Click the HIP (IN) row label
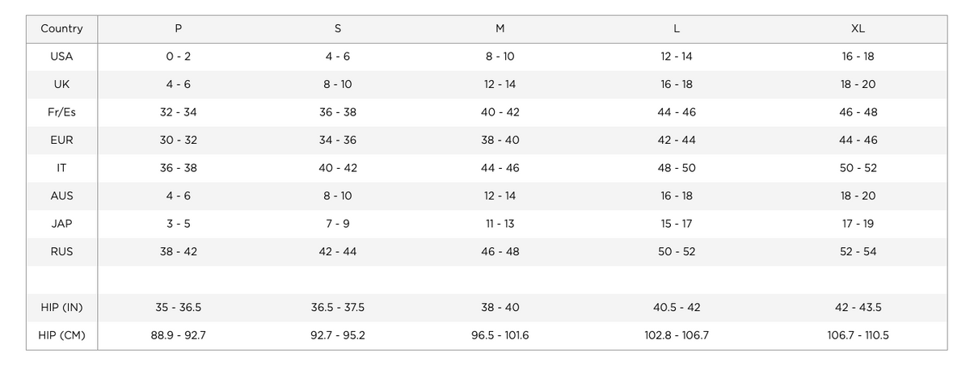The height and width of the screenshot is (374, 970). click(x=61, y=308)
